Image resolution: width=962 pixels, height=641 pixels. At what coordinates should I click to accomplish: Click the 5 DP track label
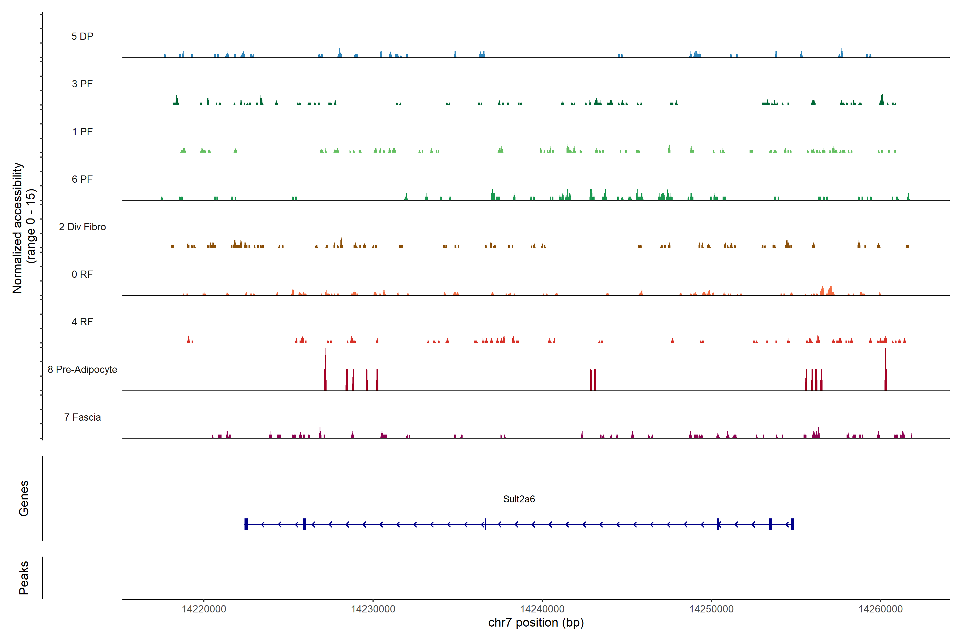click(x=82, y=36)
